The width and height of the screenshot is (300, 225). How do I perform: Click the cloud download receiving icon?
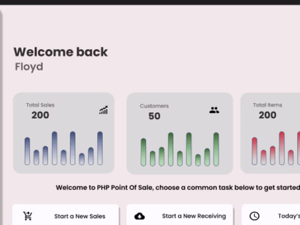[139, 216]
